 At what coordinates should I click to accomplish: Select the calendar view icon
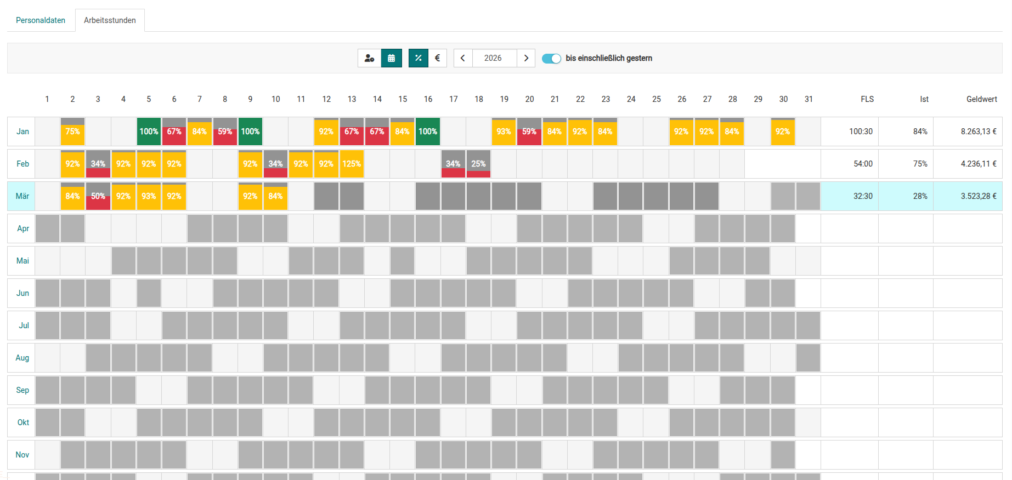[392, 58]
